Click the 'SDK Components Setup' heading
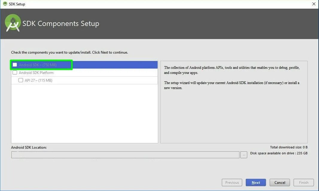 61,24
